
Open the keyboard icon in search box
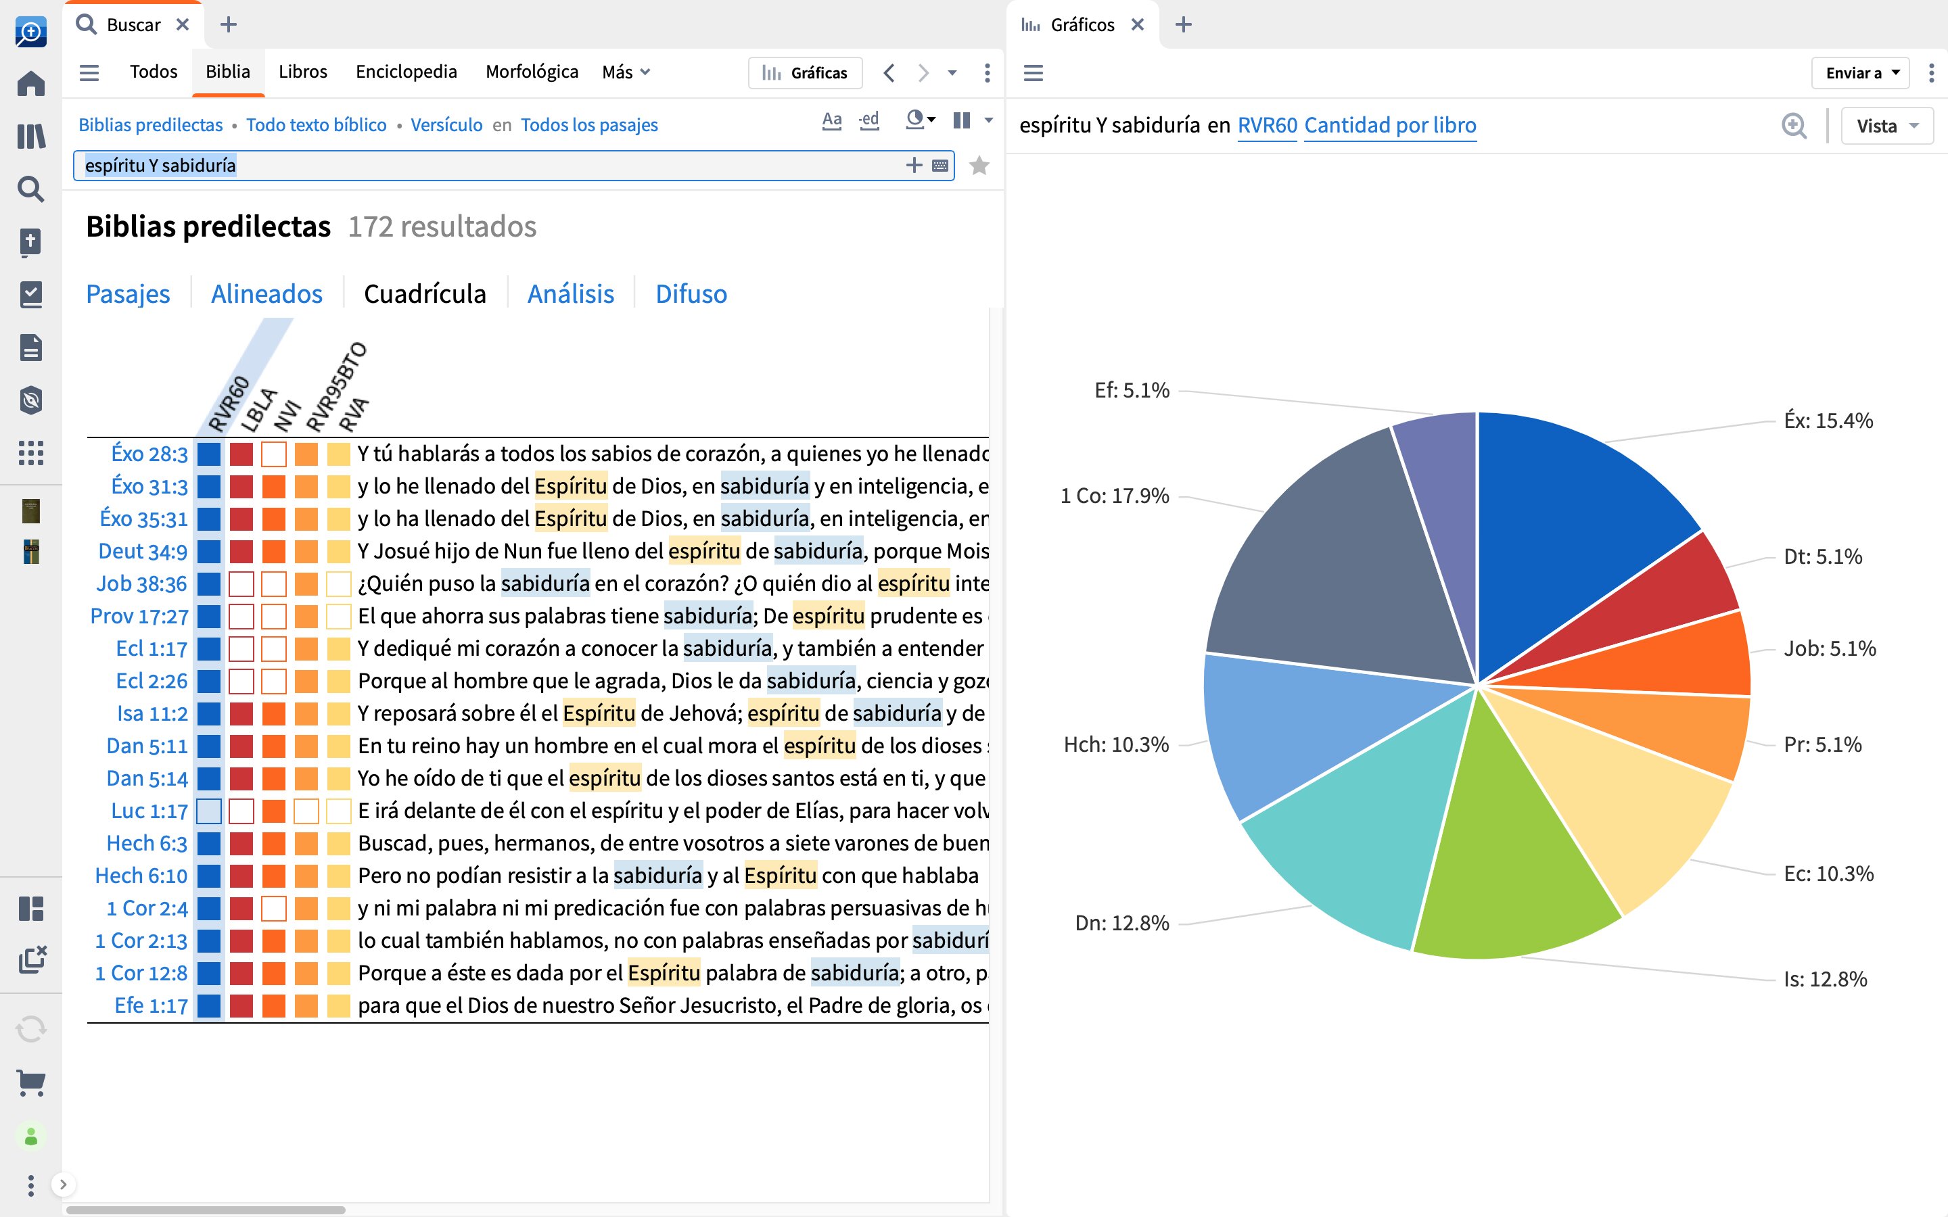click(x=940, y=166)
